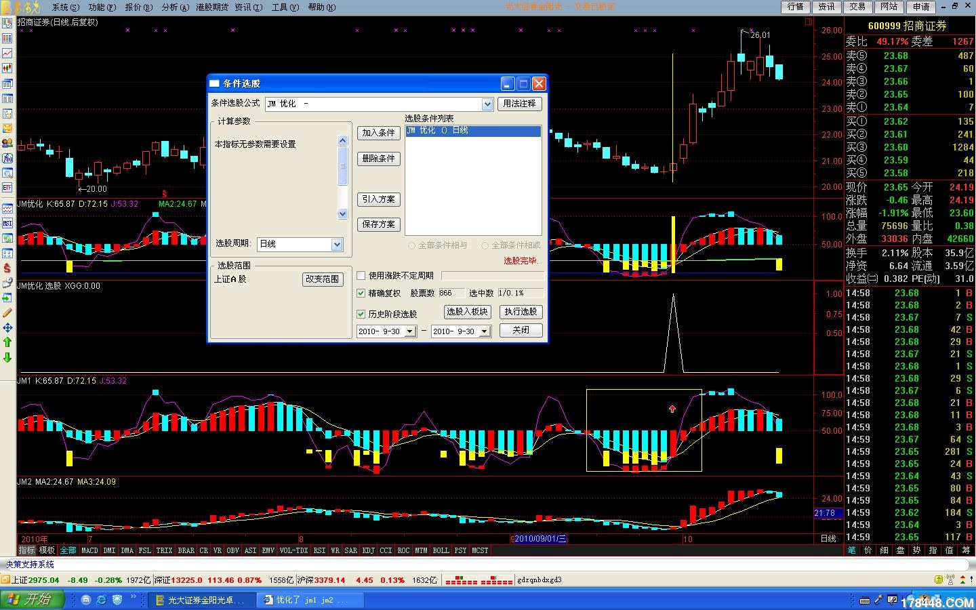Toggle 使用涨跌不定周期 checkbox

click(361, 275)
